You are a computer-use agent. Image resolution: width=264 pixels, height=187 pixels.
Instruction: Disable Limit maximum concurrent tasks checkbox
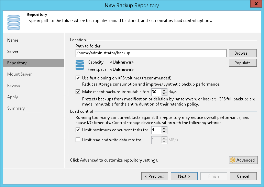click(78, 130)
